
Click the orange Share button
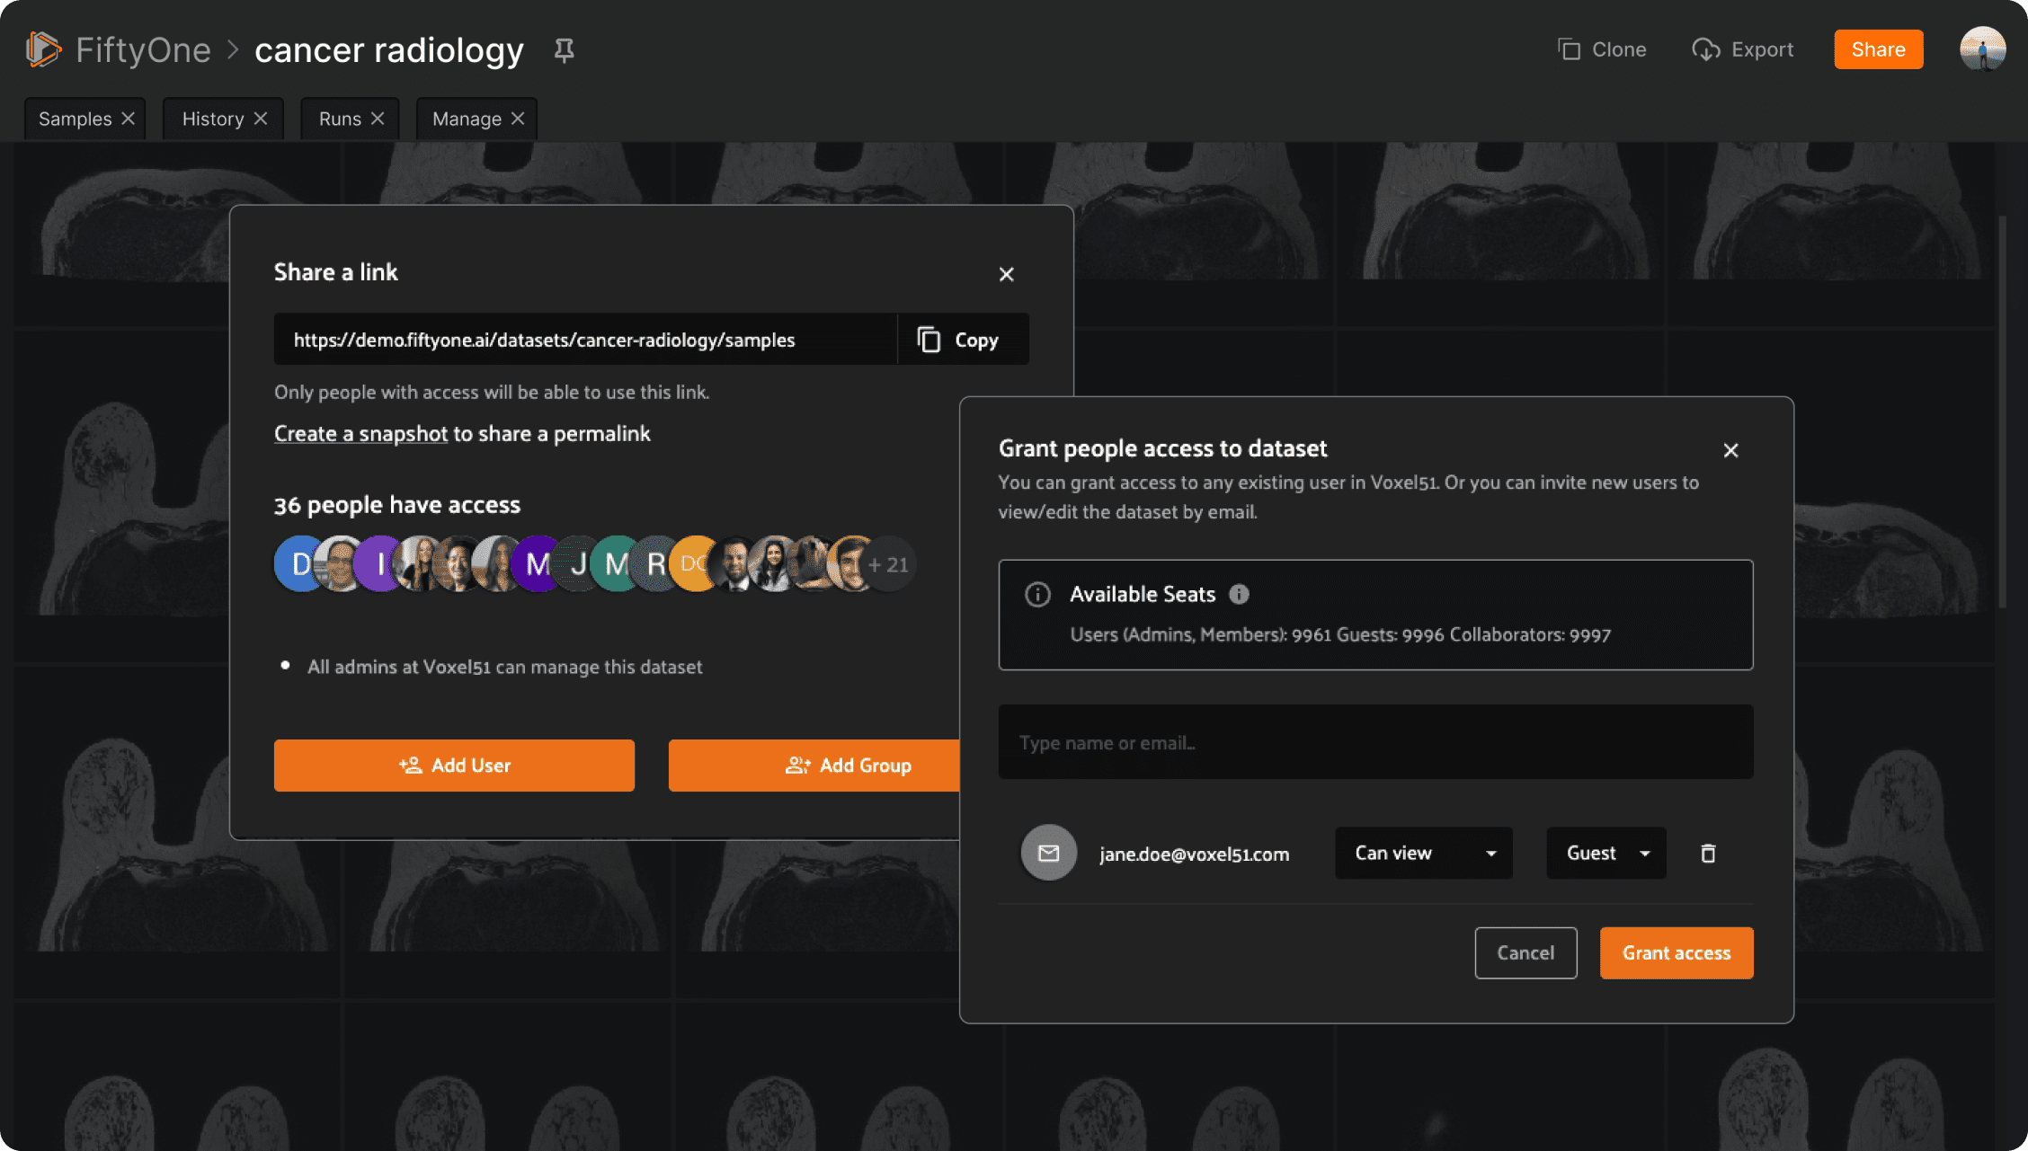pyautogui.click(x=1878, y=49)
